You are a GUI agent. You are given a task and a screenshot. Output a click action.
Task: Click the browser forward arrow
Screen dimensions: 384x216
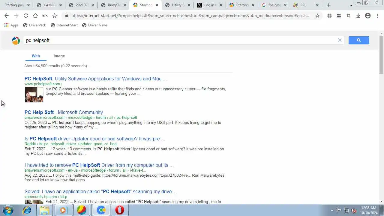(x=16, y=16)
